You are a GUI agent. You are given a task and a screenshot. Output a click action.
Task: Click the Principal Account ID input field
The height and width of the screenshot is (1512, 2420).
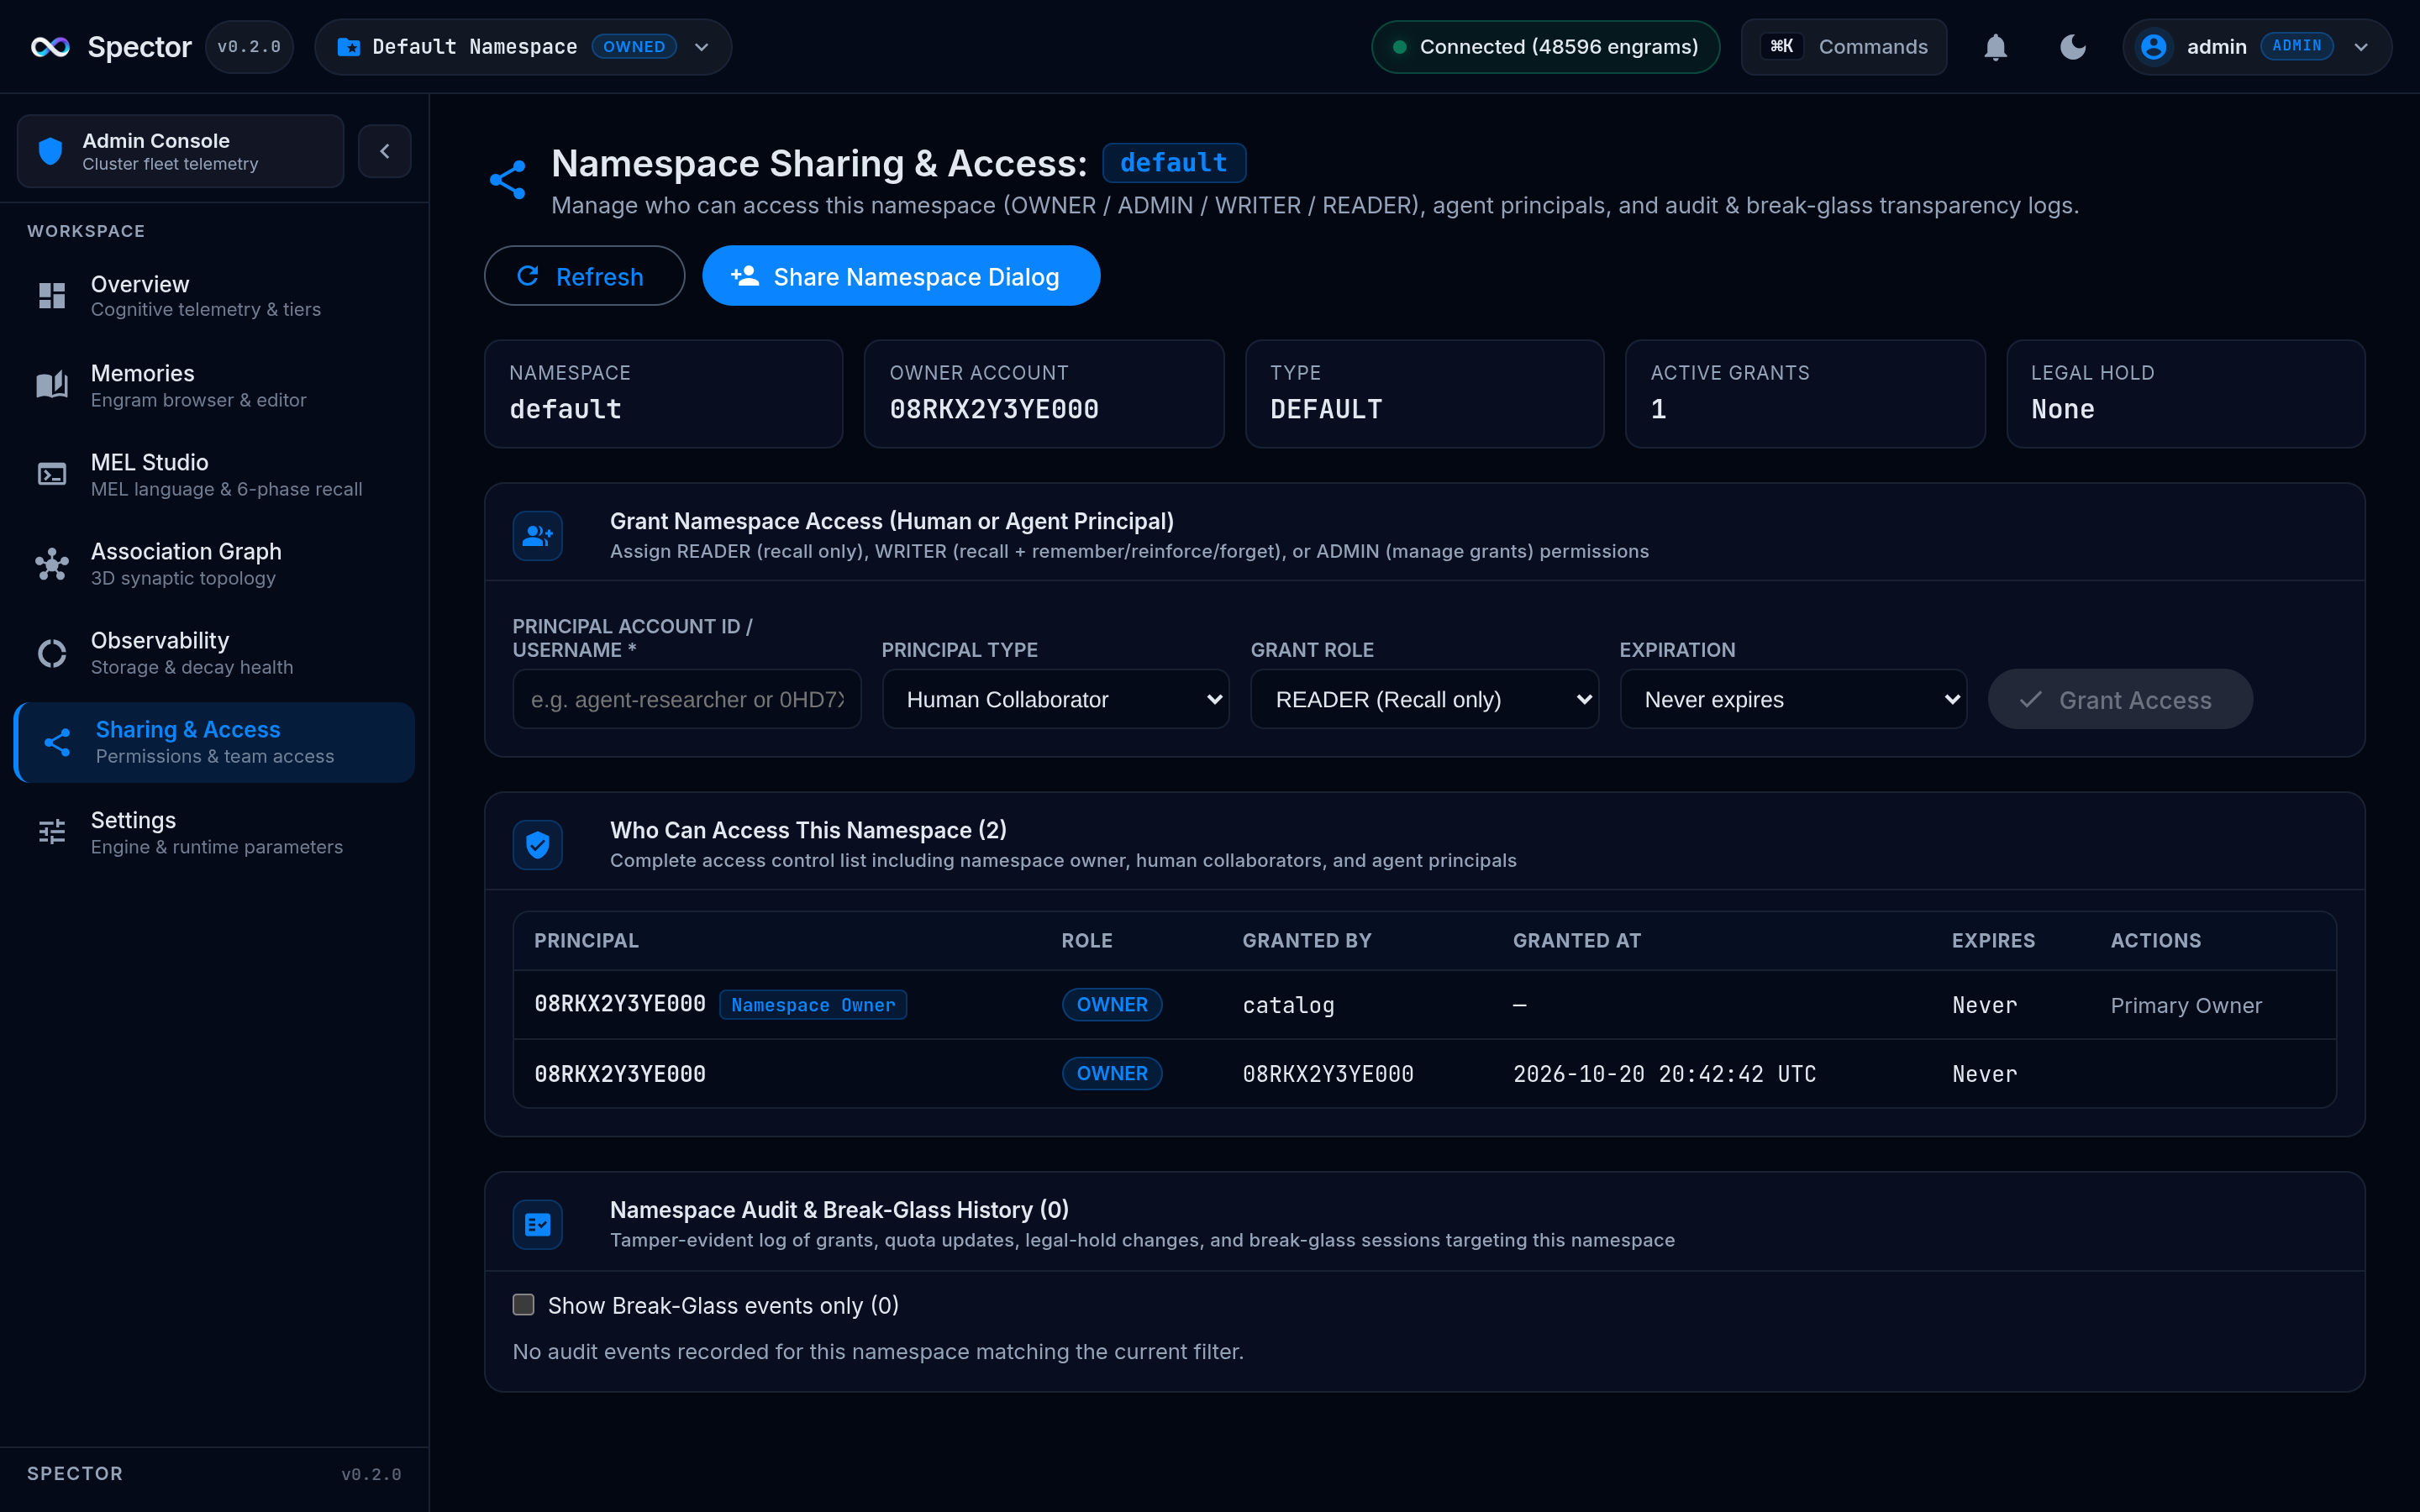[x=687, y=699]
